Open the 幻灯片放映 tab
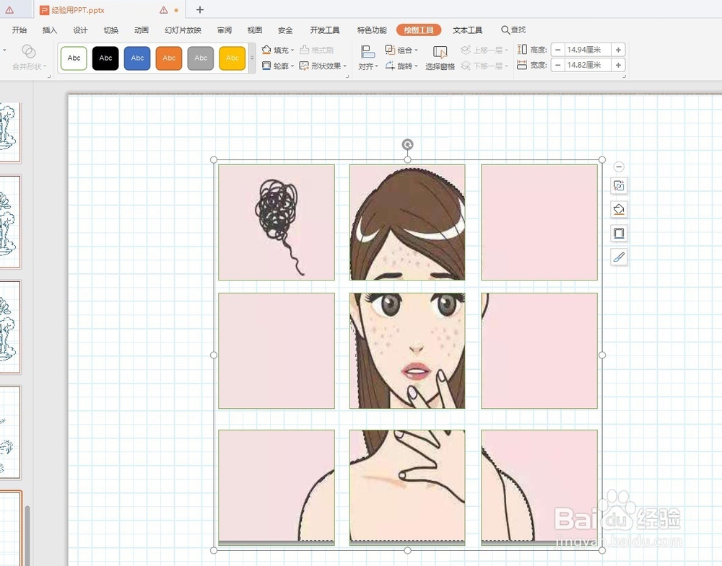 (183, 30)
